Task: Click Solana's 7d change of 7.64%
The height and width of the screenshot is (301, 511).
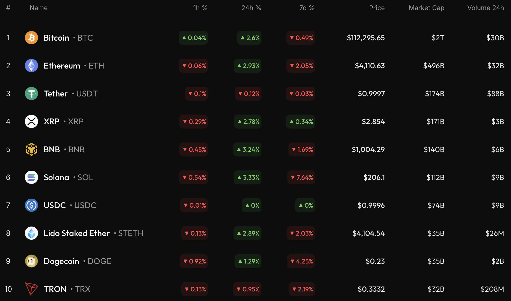Action: [x=301, y=177]
